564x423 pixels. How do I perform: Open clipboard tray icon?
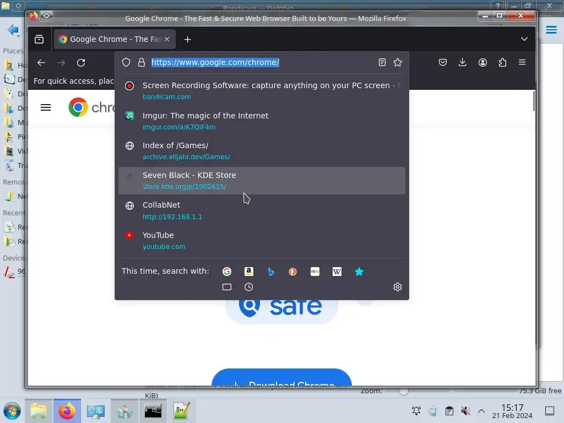tap(449, 411)
